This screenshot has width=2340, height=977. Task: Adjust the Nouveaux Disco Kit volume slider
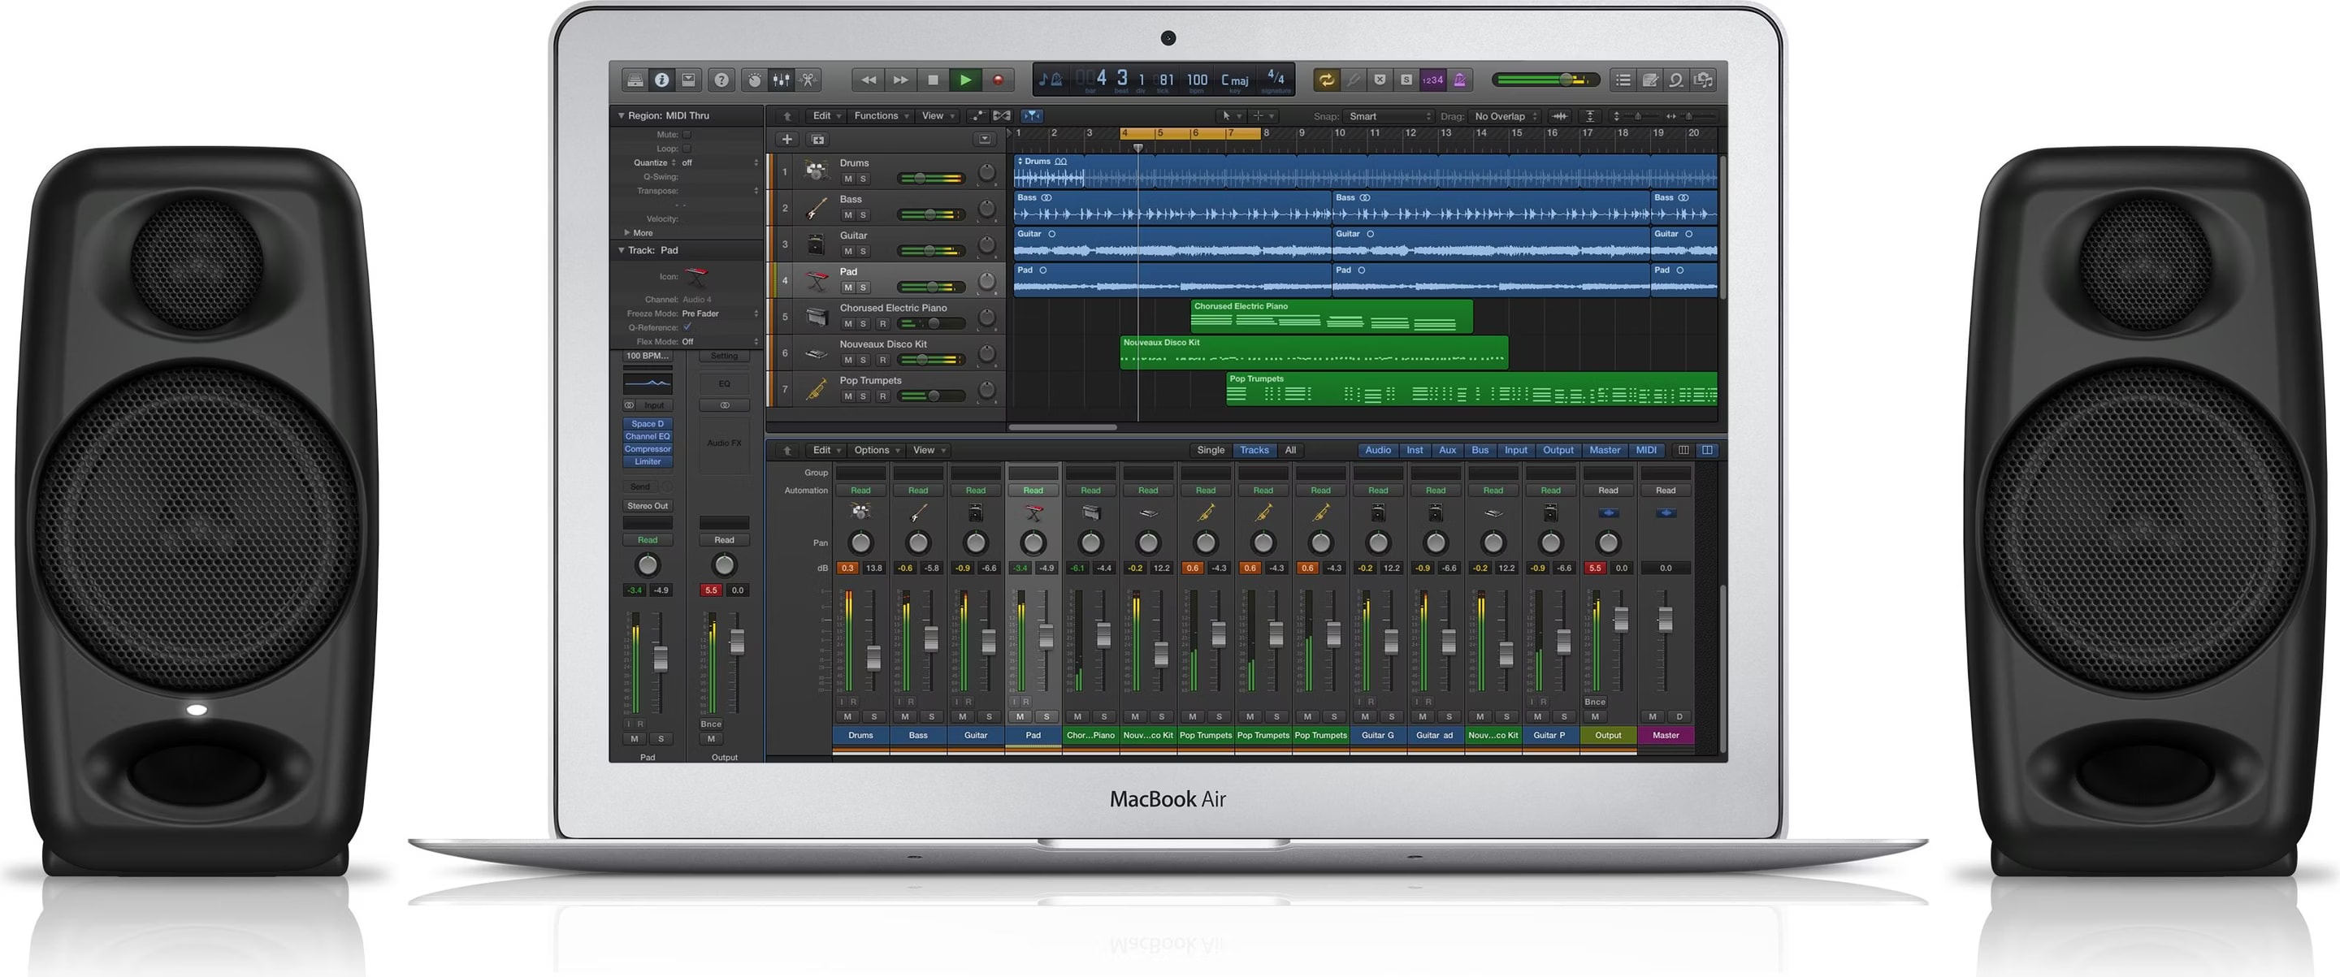coord(931,361)
